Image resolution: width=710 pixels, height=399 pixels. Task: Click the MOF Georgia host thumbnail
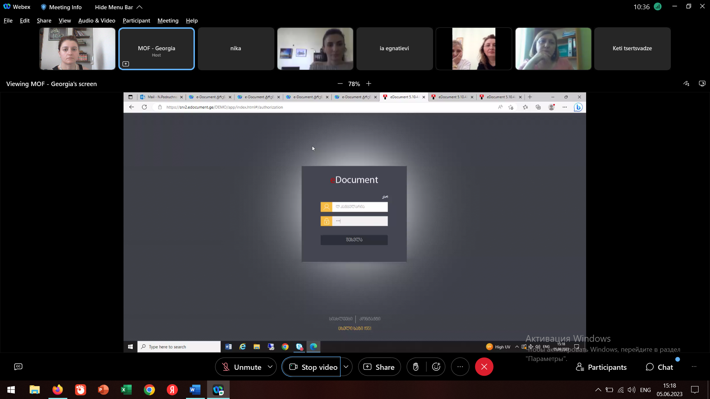point(156,48)
